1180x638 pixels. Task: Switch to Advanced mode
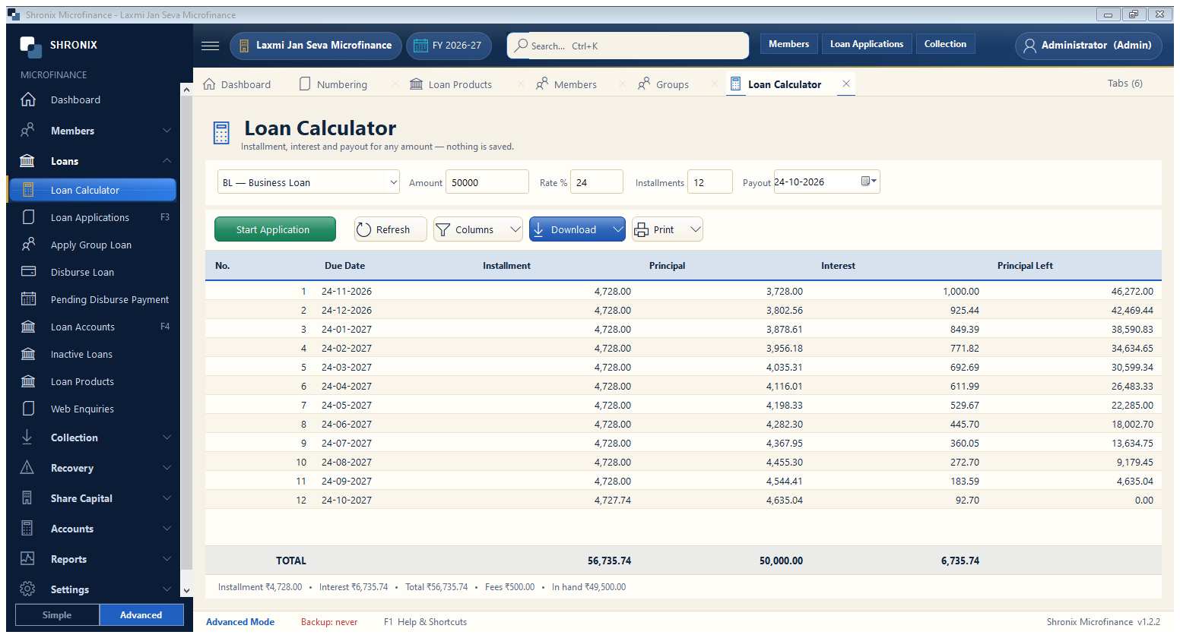(x=141, y=615)
